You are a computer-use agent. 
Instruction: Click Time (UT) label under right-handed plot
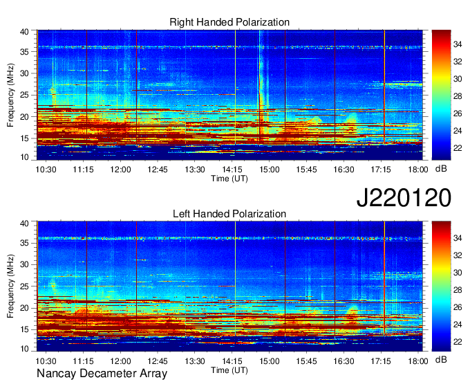click(229, 179)
